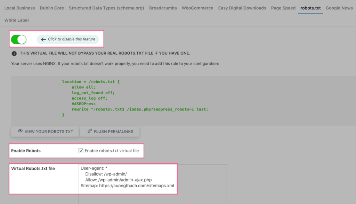Click the Virtual Robots.txt file label
This screenshot has height=204, width=356.
tap(33, 168)
